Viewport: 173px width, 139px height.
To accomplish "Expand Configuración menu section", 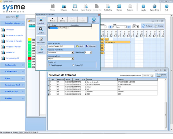I will click(13, 65).
